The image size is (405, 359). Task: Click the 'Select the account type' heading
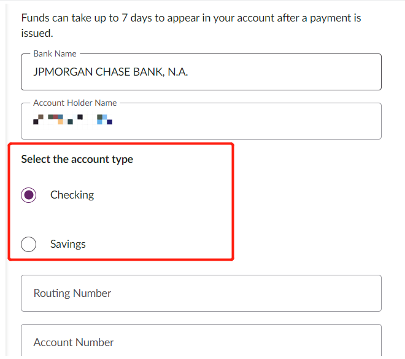77,159
